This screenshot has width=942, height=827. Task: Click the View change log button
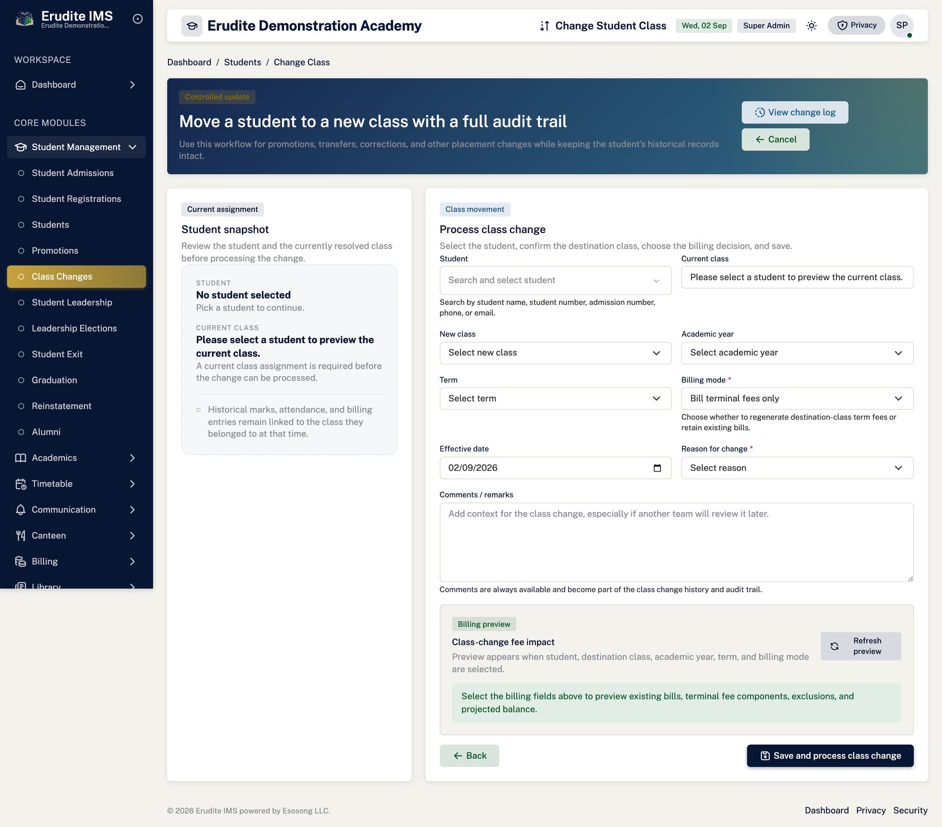coord(795,112)
